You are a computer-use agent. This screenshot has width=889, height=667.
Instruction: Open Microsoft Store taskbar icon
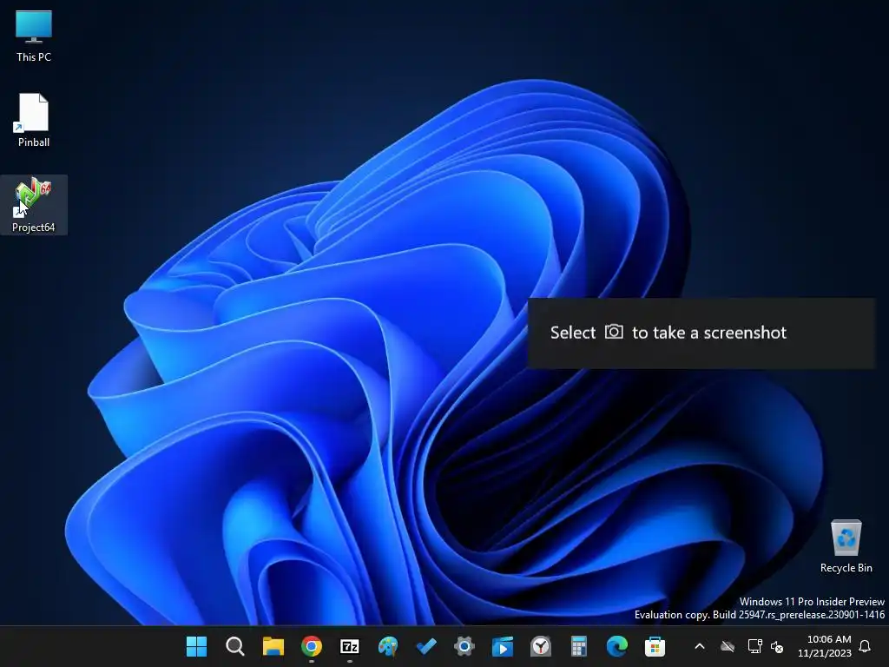click(655, 646)
